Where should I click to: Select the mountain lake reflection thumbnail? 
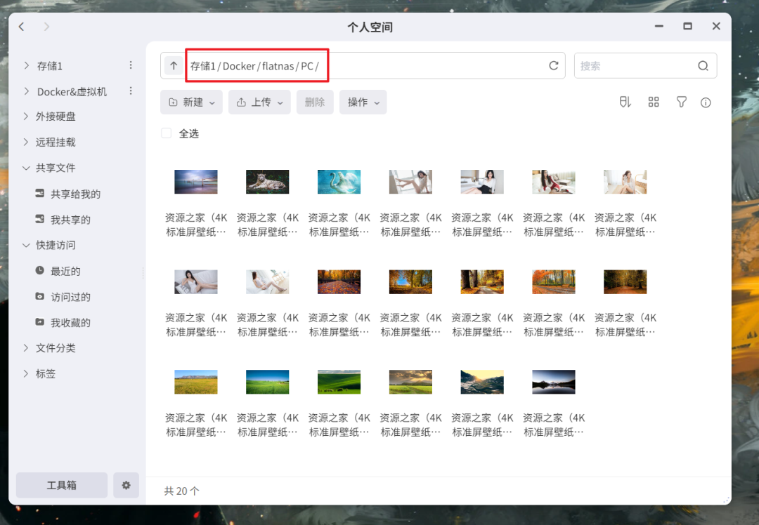(553, 382)
